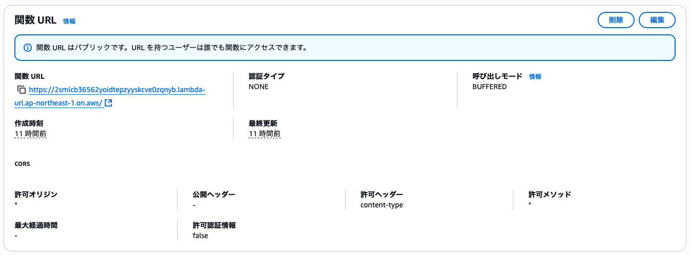Click the info circle icon in the banner
The height and width of the screenshot is (255, 690).
click(x=28, y=48)
